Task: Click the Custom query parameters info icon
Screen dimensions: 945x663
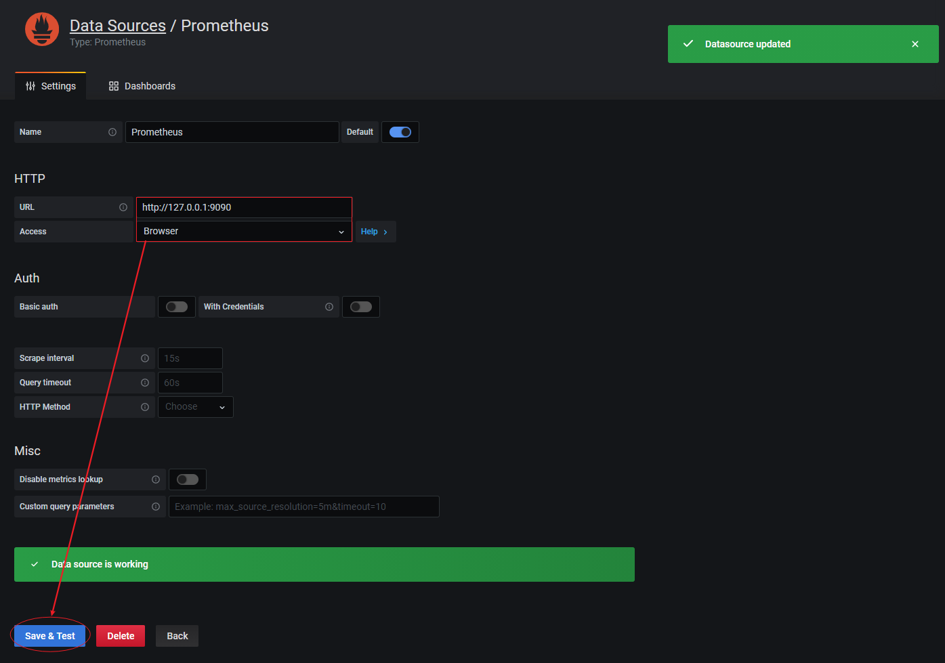Action: click(156, 507)
